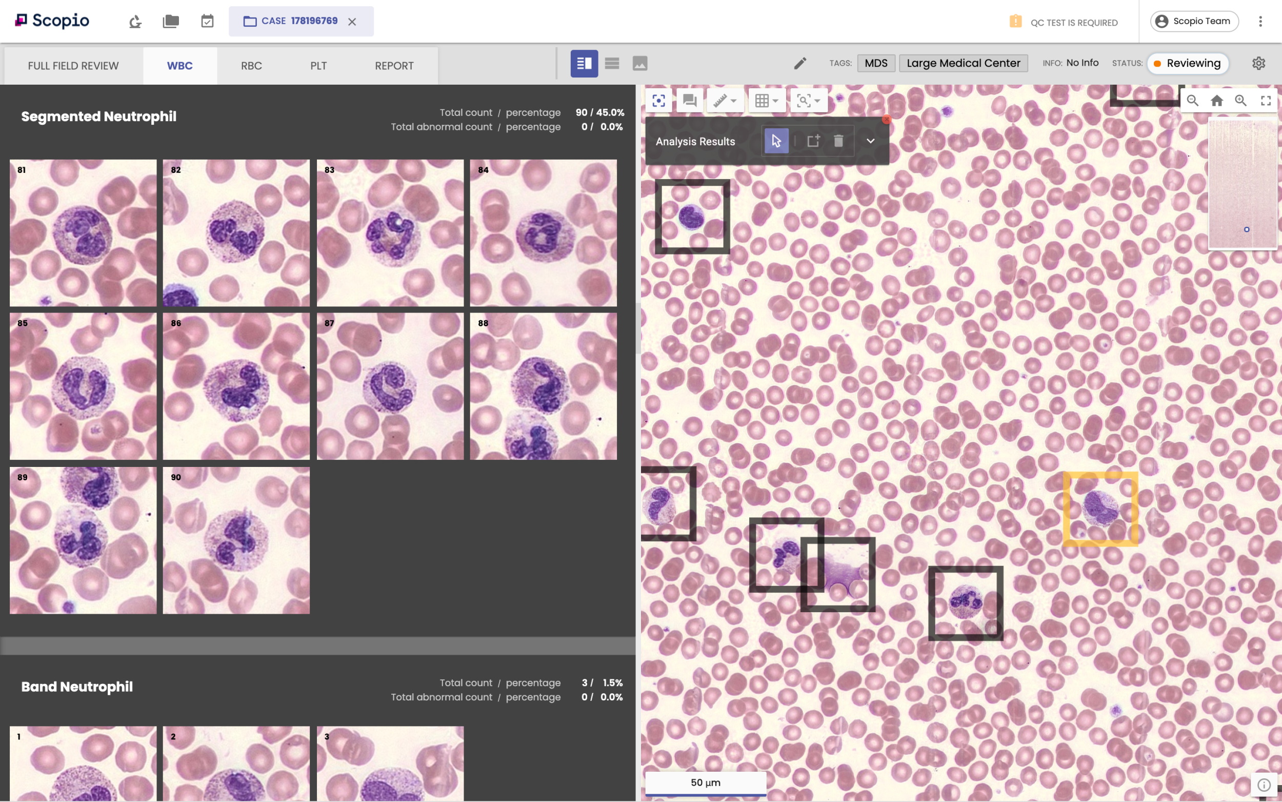
Task: Switch to list-only view mode
Action: [612, 64]
